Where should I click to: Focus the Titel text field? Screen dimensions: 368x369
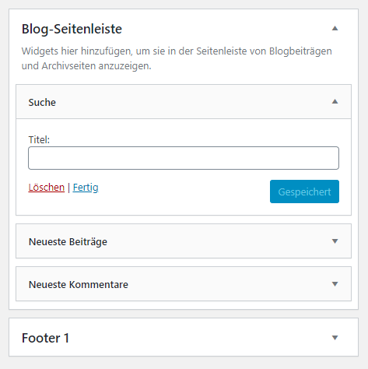pyautogui.click(x=184, y=158)
